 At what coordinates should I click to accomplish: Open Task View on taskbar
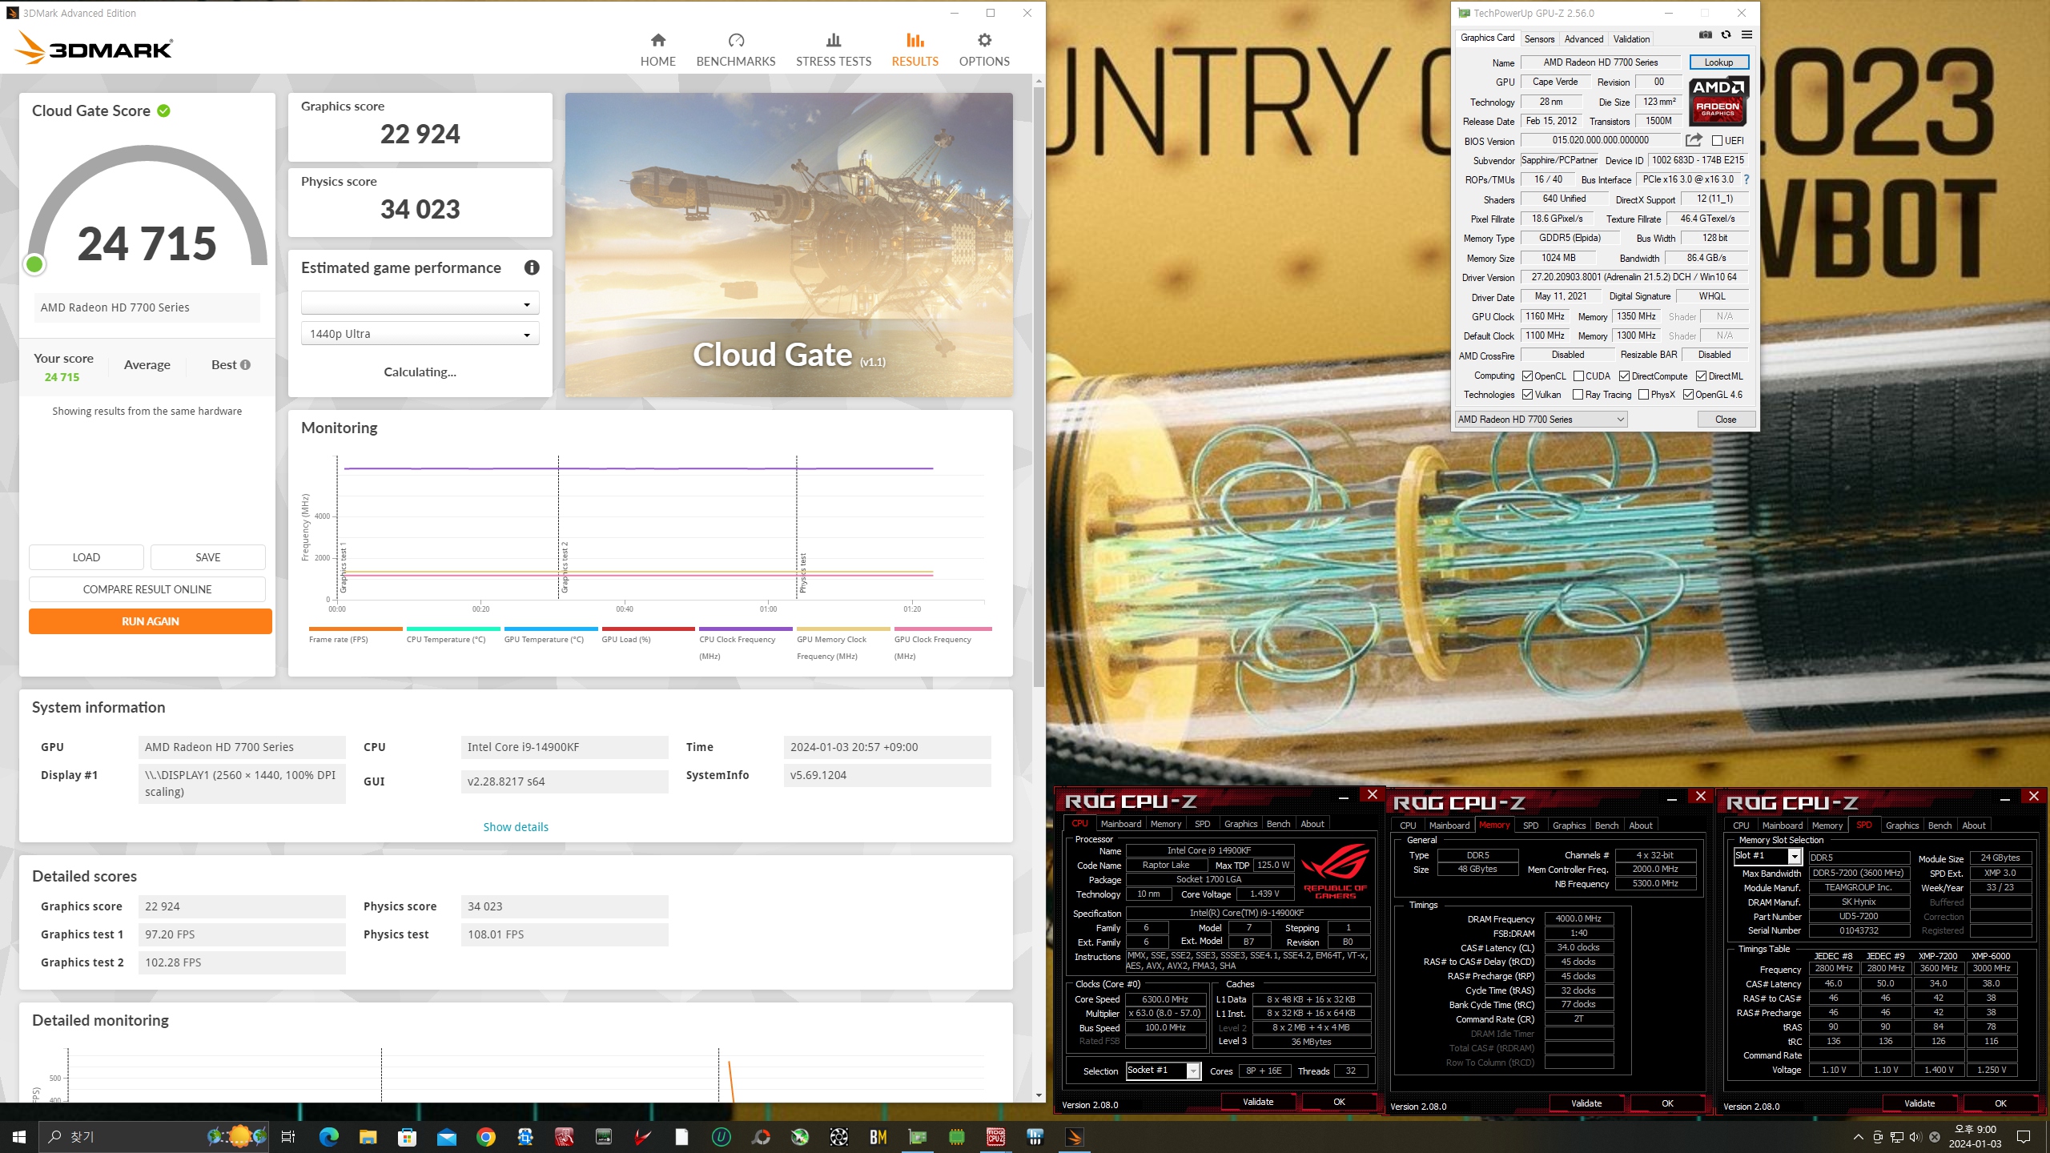(x=288, y=1136)
